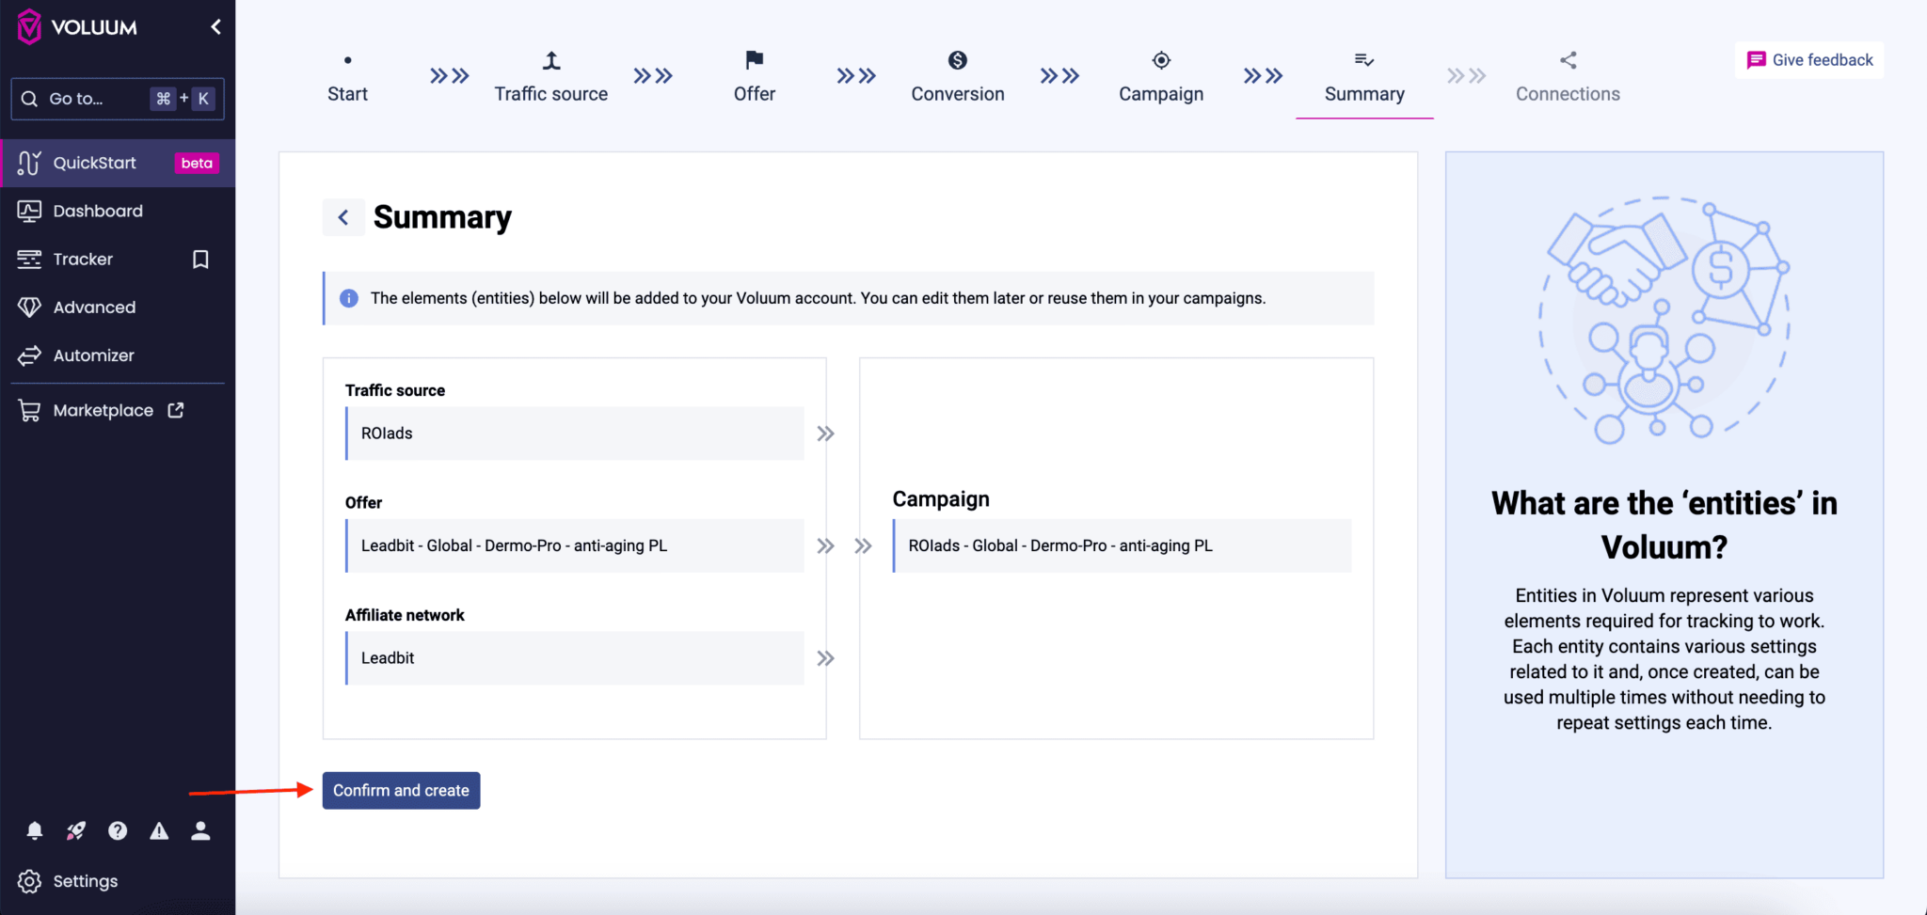Click the Go to... search field
Image resolution: width=1927 pixels, height=915 pixels.
click(80, 98)
